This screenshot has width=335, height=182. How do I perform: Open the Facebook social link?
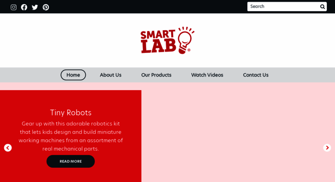click(24, 7)
